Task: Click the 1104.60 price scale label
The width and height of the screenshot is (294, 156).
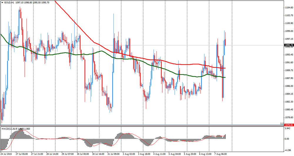Action: [289, 8]
